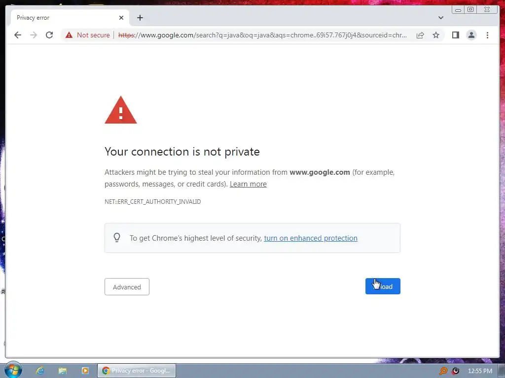
Task: Open Windows Explorer from the taskbar
Action: [x=63, y=371]
